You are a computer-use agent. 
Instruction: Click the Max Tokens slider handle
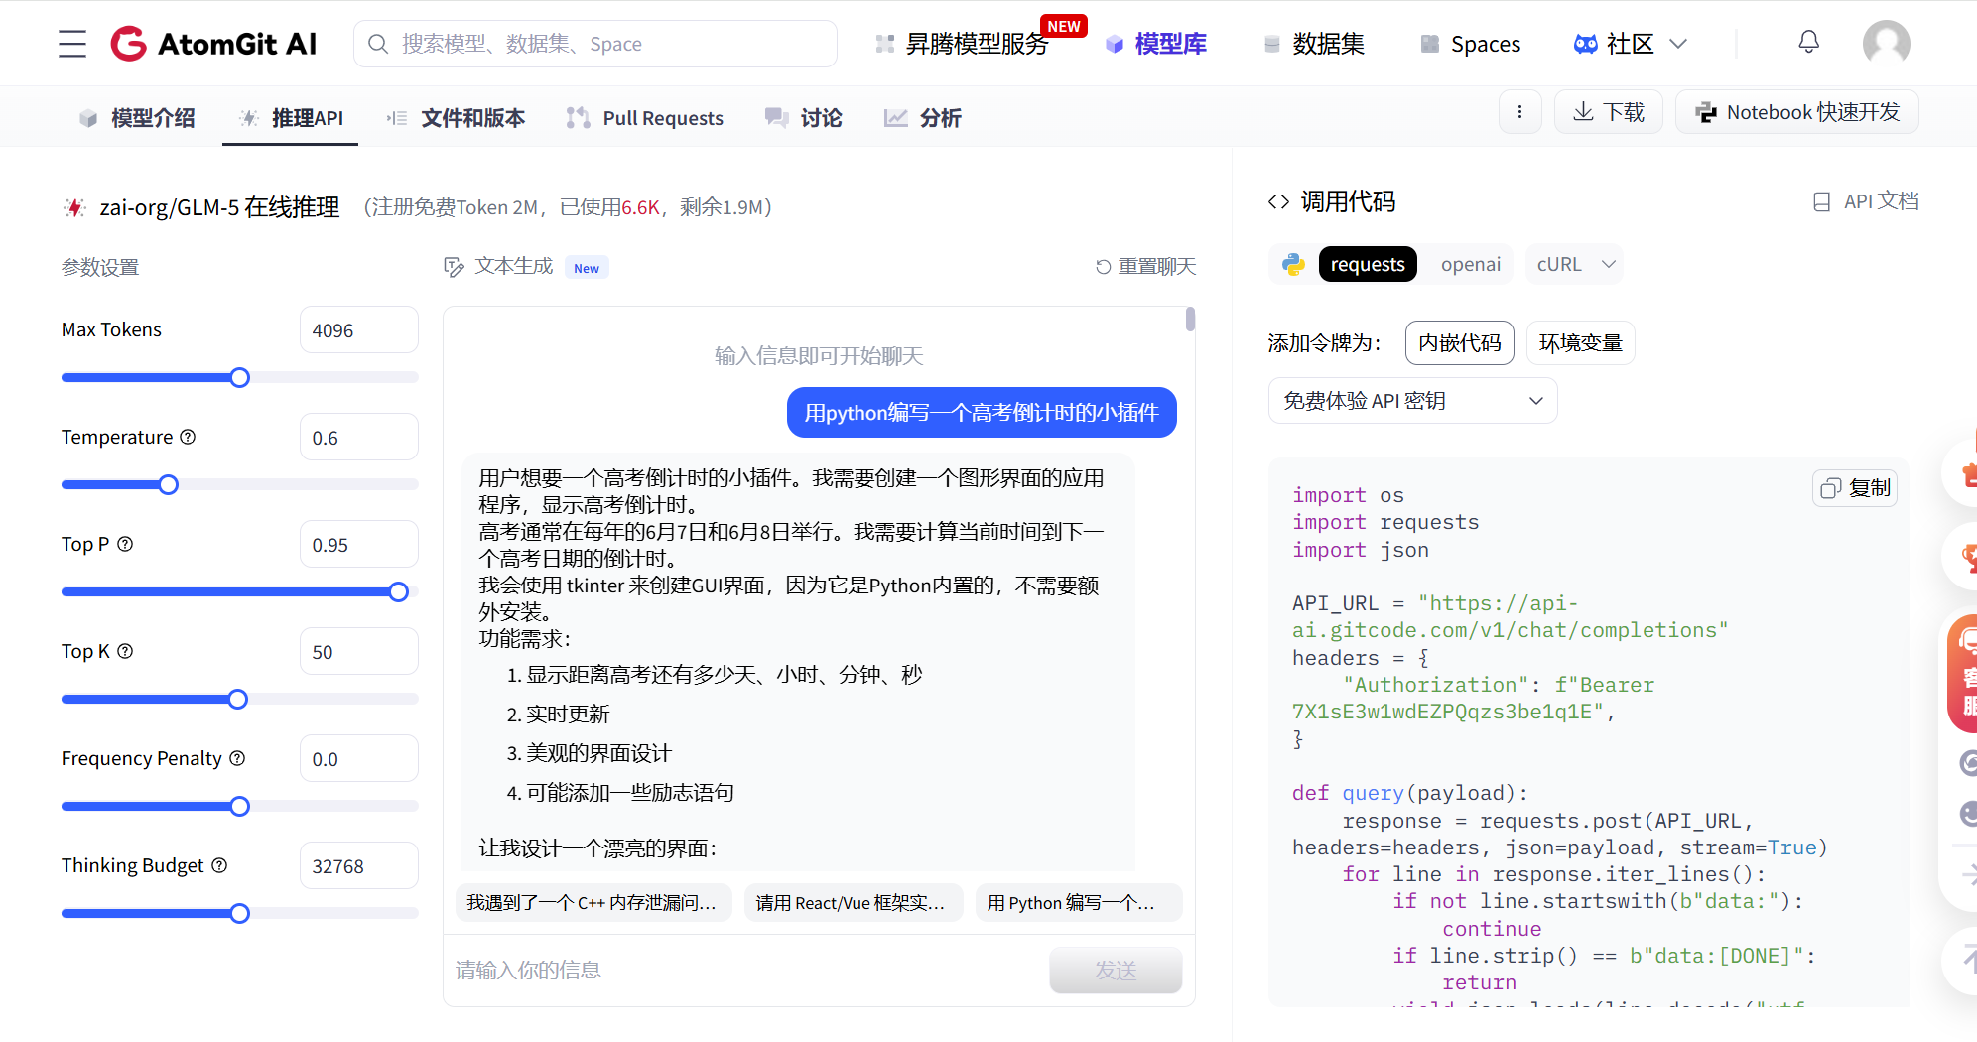(x=239, y=377)
